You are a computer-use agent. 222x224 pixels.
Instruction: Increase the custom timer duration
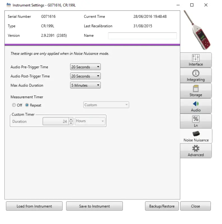tap(71, 119)
